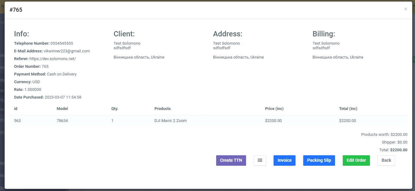Go back using the Back button

click(x=386, y=160)
